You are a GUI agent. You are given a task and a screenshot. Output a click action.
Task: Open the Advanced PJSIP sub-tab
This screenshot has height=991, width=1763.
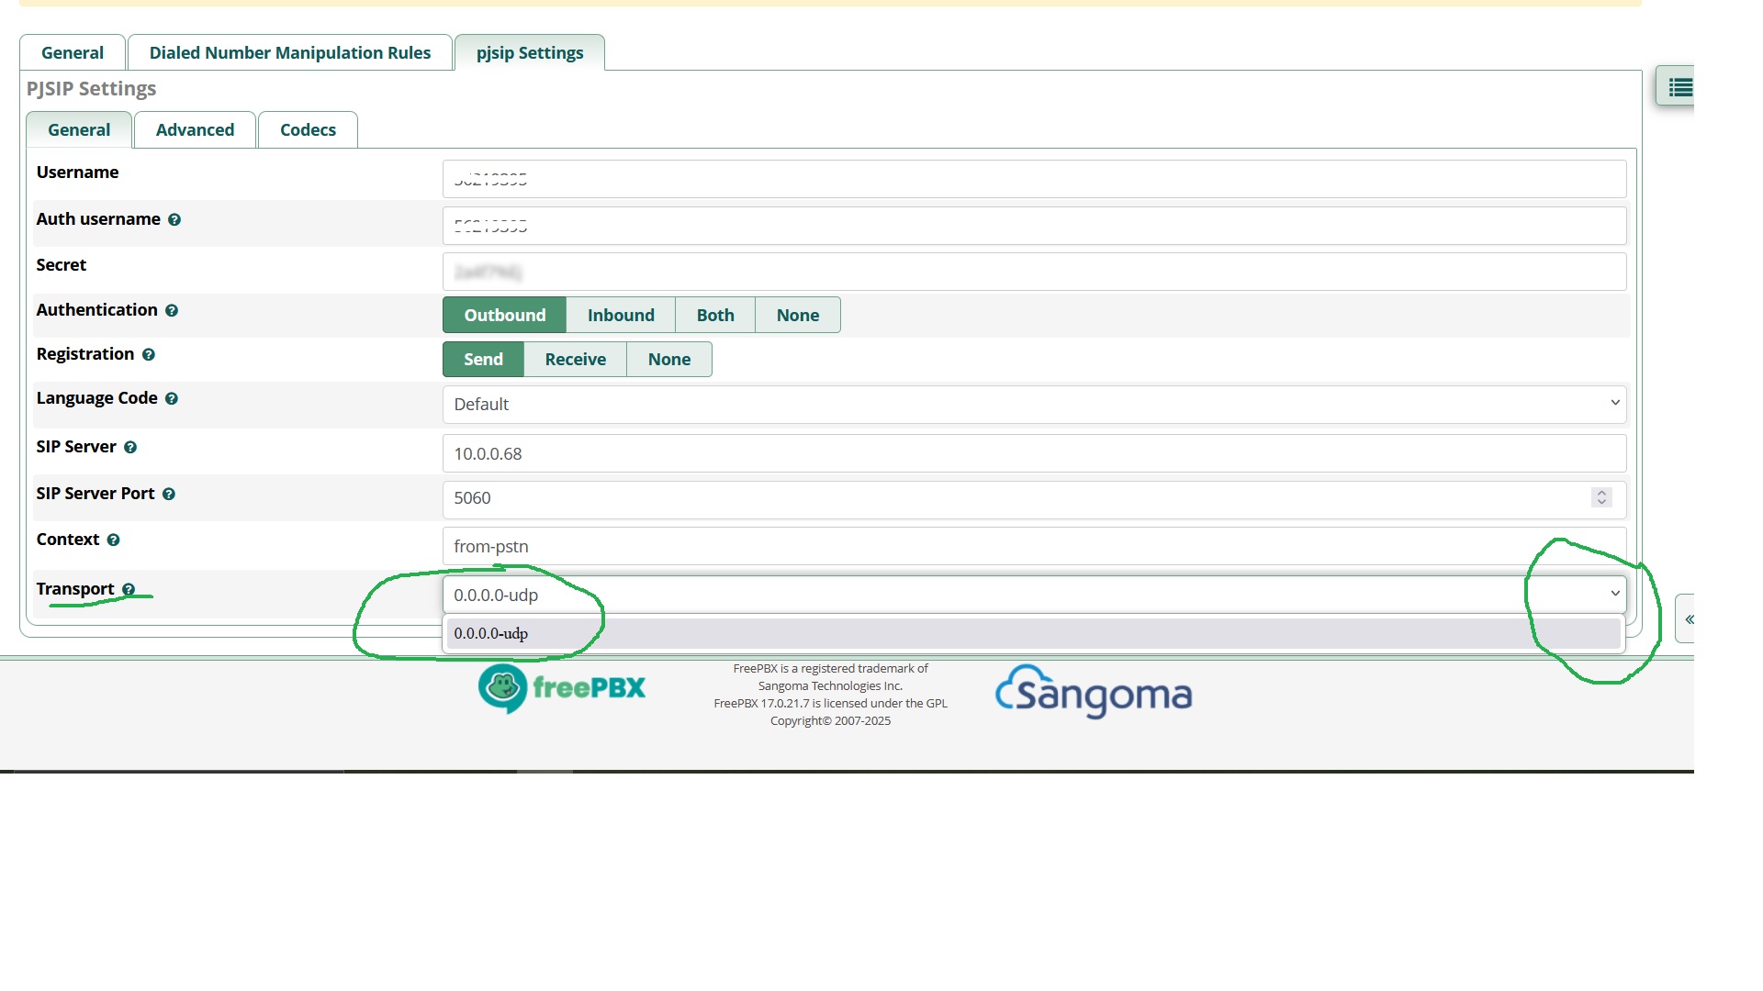click(x=195, y=130)
